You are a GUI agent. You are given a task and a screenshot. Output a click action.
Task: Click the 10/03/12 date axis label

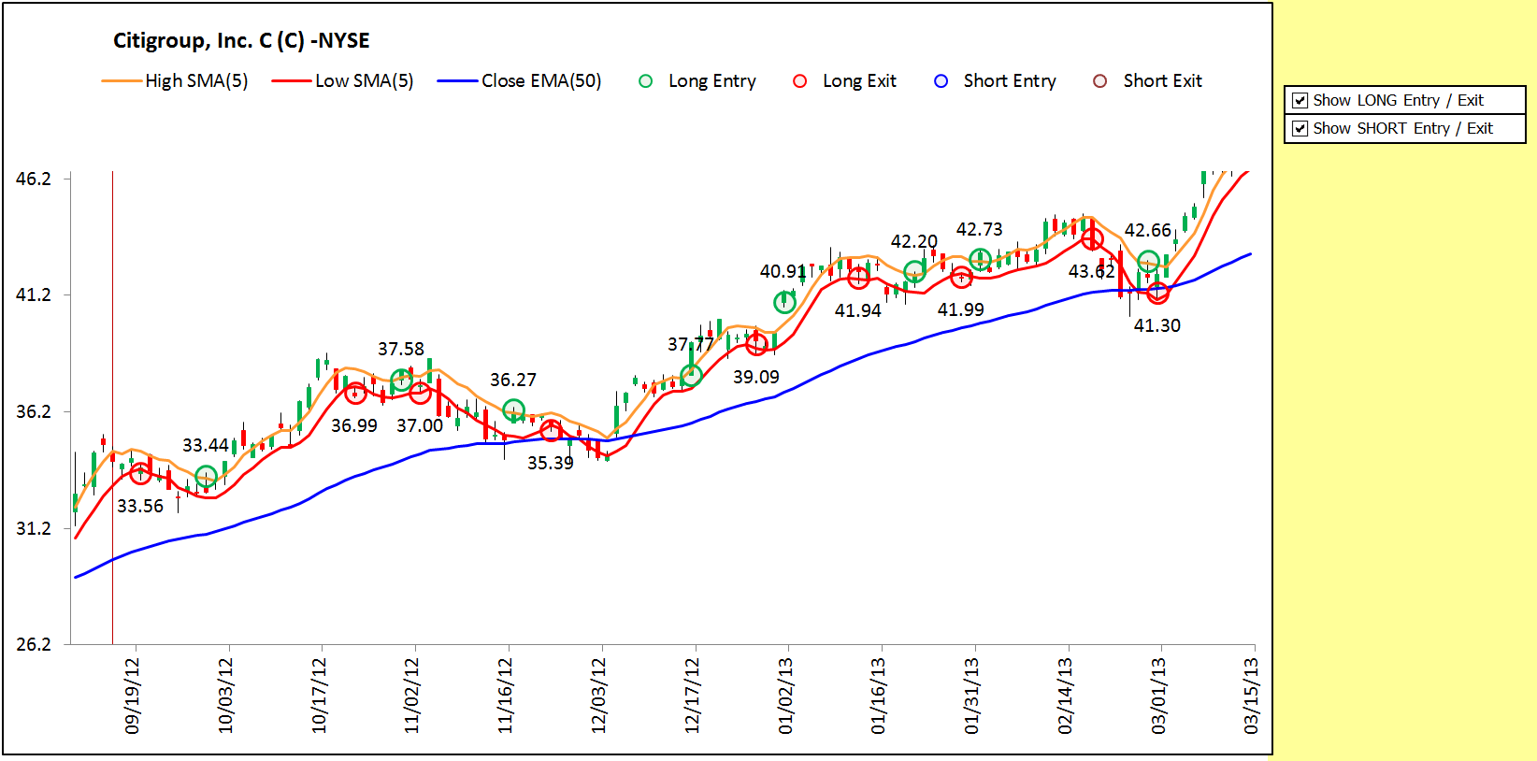click(x=225, y=696)
